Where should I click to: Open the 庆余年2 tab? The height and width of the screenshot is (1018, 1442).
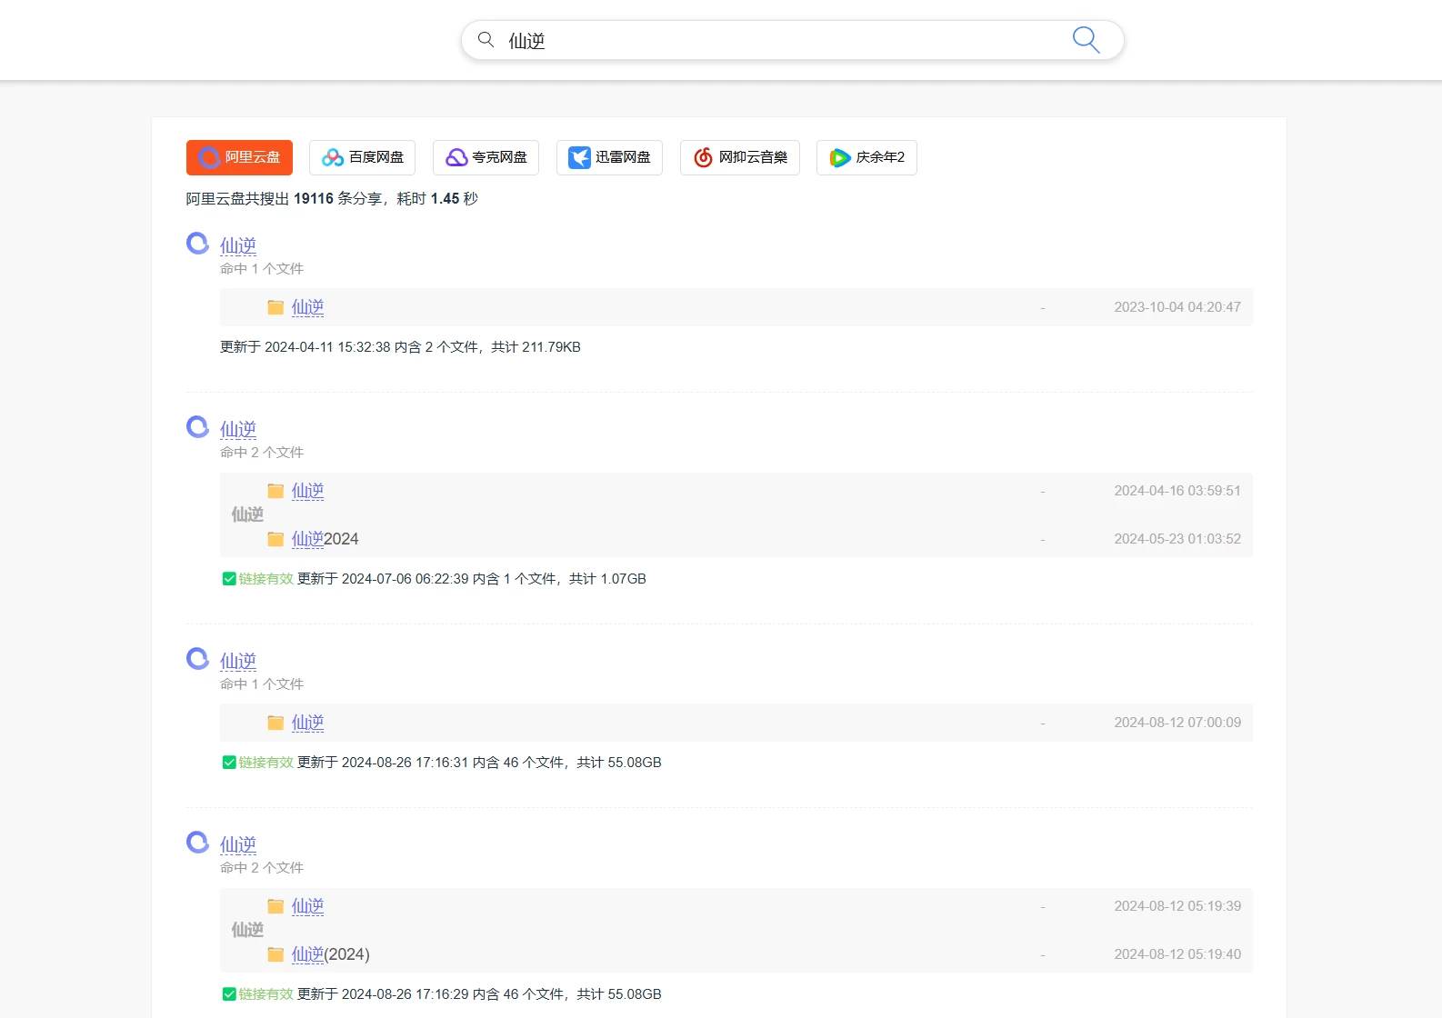click(x=866, y=157)
